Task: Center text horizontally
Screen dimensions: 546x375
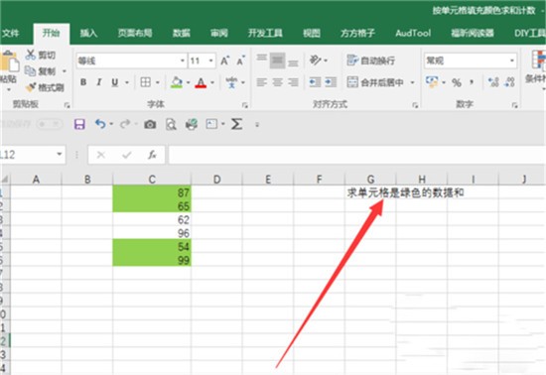Action: point(278,82)
